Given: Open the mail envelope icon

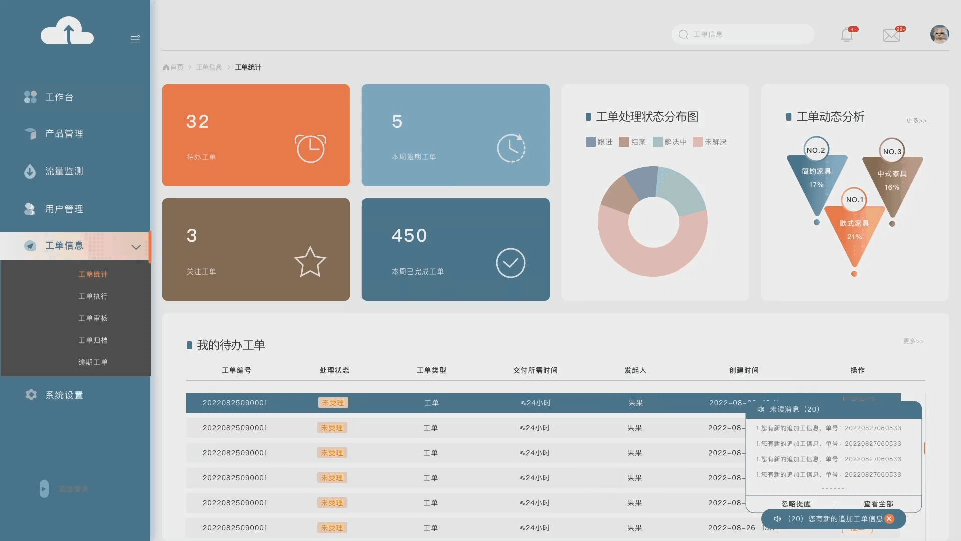Looking at the screenshot, I should click(891, 35).
